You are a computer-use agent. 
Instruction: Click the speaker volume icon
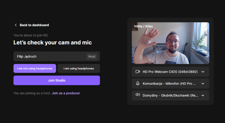click(138, 95)
